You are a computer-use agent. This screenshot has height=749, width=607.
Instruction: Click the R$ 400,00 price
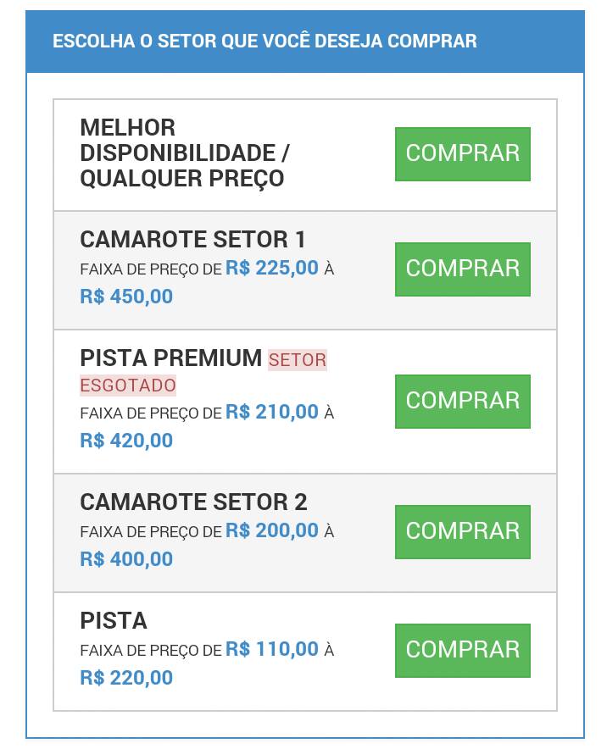(x=126, y=559)
